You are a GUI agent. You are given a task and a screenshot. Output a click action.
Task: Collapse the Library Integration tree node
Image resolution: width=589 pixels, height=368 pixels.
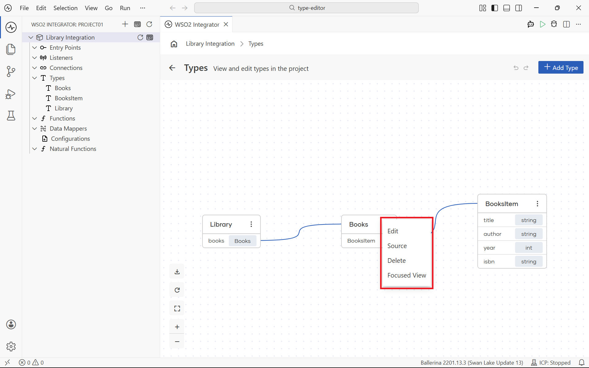coord(31,37)
